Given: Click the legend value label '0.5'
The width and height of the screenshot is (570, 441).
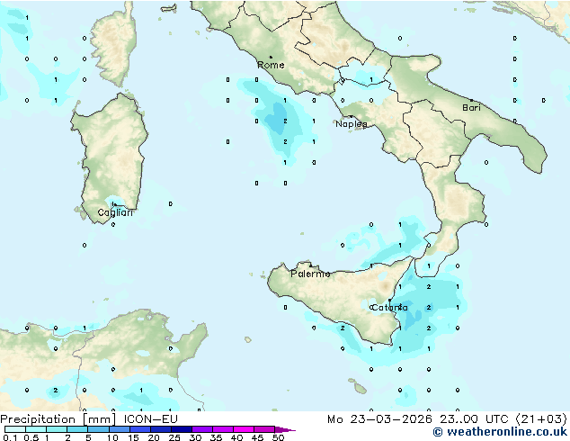Looking at the screenshot, I should click(31, 437).
